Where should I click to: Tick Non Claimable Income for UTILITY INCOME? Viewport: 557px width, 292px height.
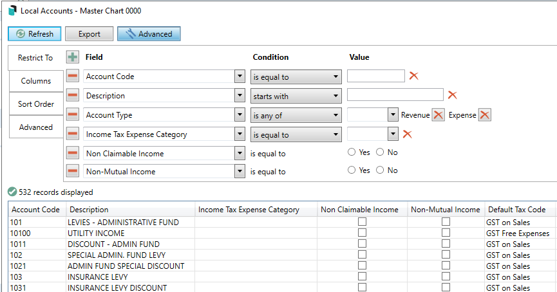[x=363, y=233]
